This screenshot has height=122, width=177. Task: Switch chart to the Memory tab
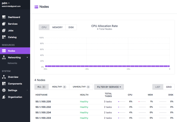click(58, 27)
